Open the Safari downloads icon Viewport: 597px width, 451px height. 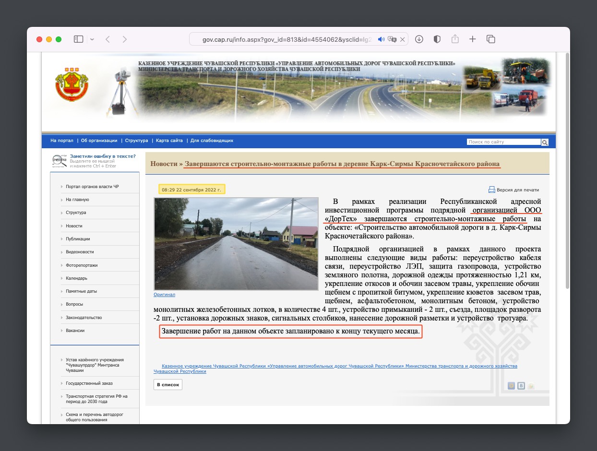point(419,39)
